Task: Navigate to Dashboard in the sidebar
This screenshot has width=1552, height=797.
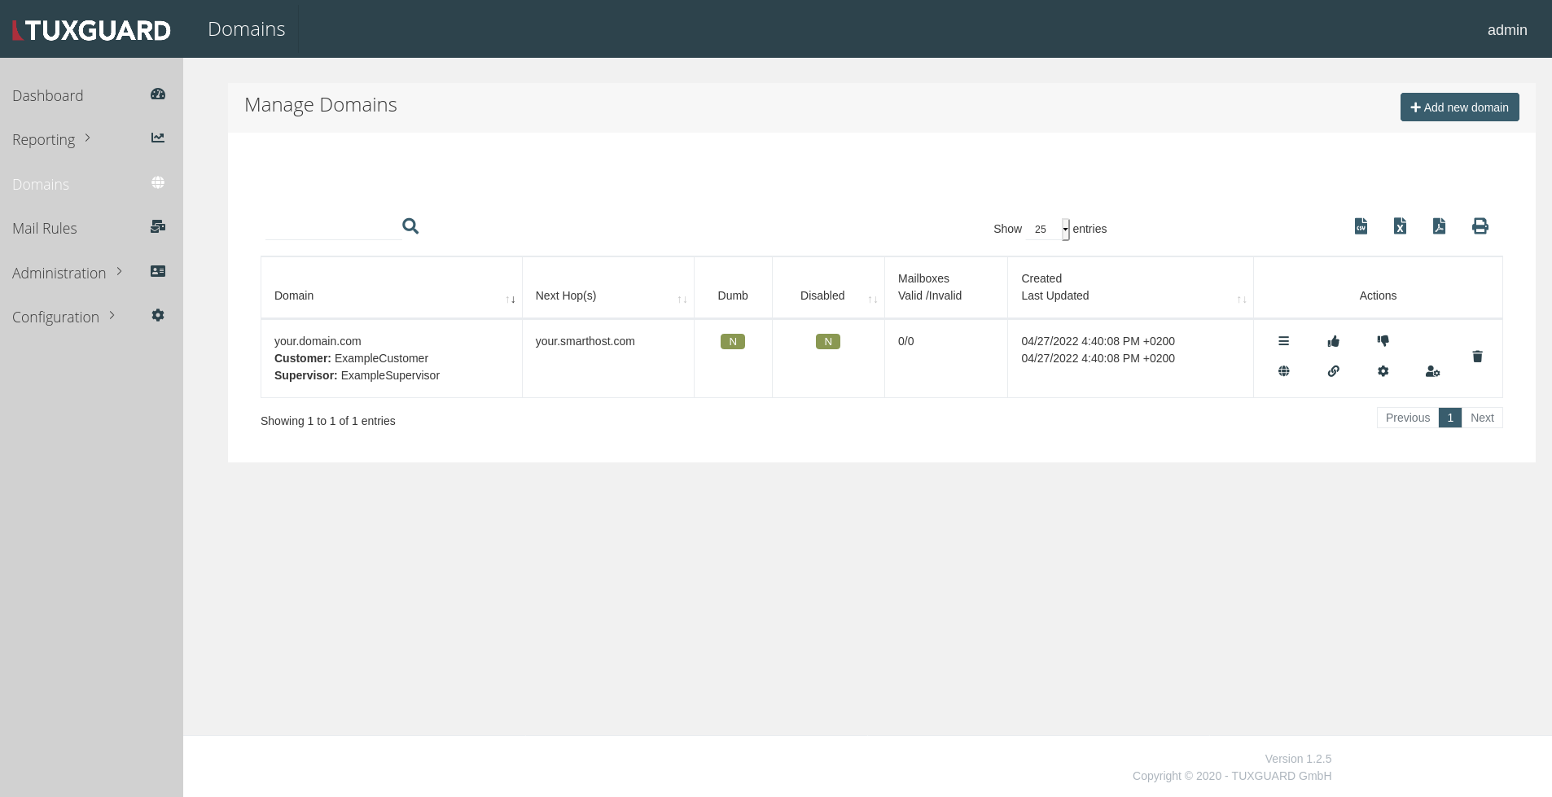Action: pyautogui.click(x=48, y=95)
